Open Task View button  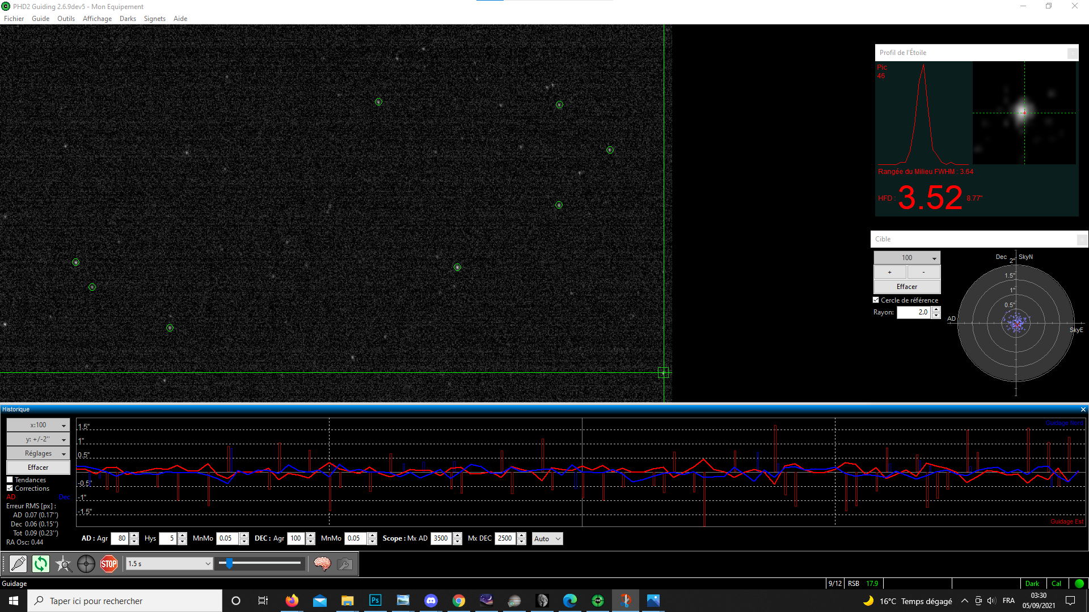point(263,601)
